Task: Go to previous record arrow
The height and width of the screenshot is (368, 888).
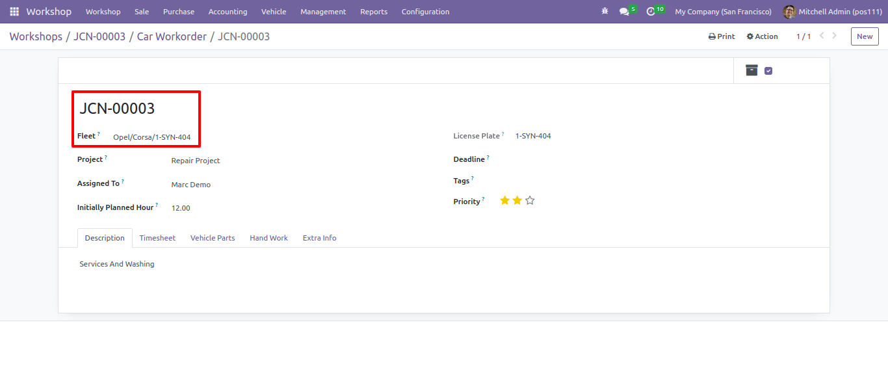Action: click(x=822, y=36)
